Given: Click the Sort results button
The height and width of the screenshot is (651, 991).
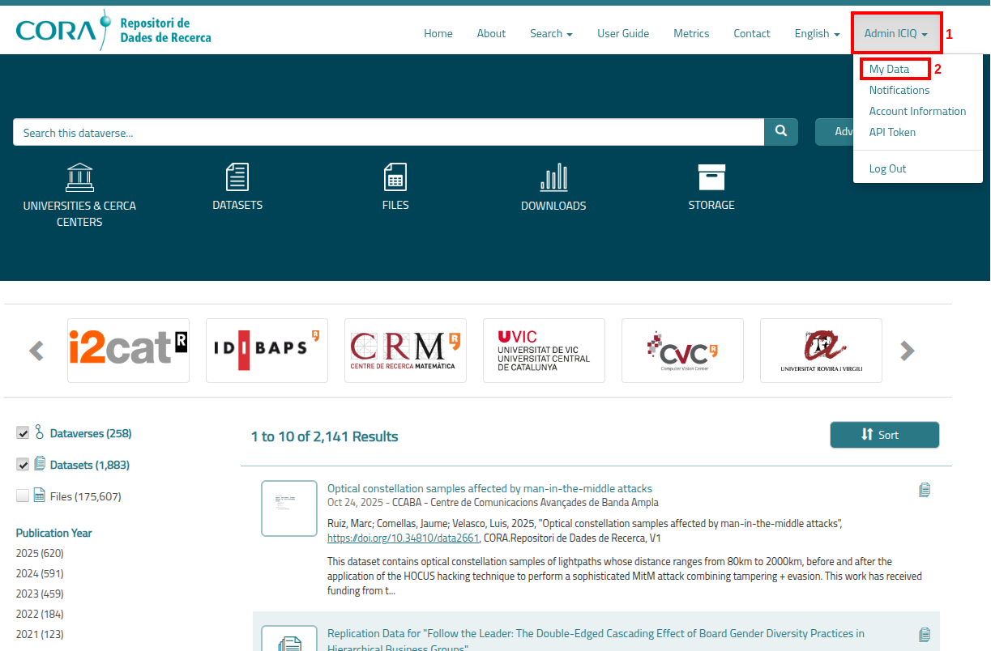Looking at the screenshot, I should pos(884,435).
